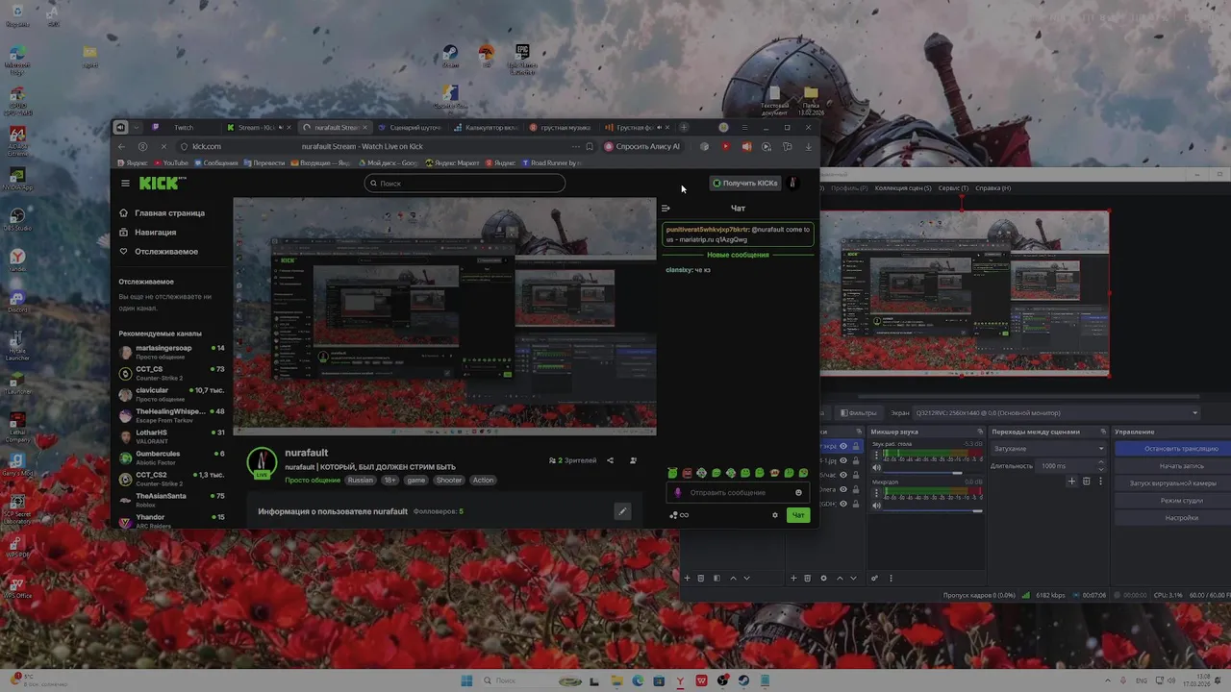Image resolution: width=1231 pixels, height=692 pixels.
Task: Switch to the Stream - Kick browser tab
Action: pyautogui.click(x=255, y=127)
